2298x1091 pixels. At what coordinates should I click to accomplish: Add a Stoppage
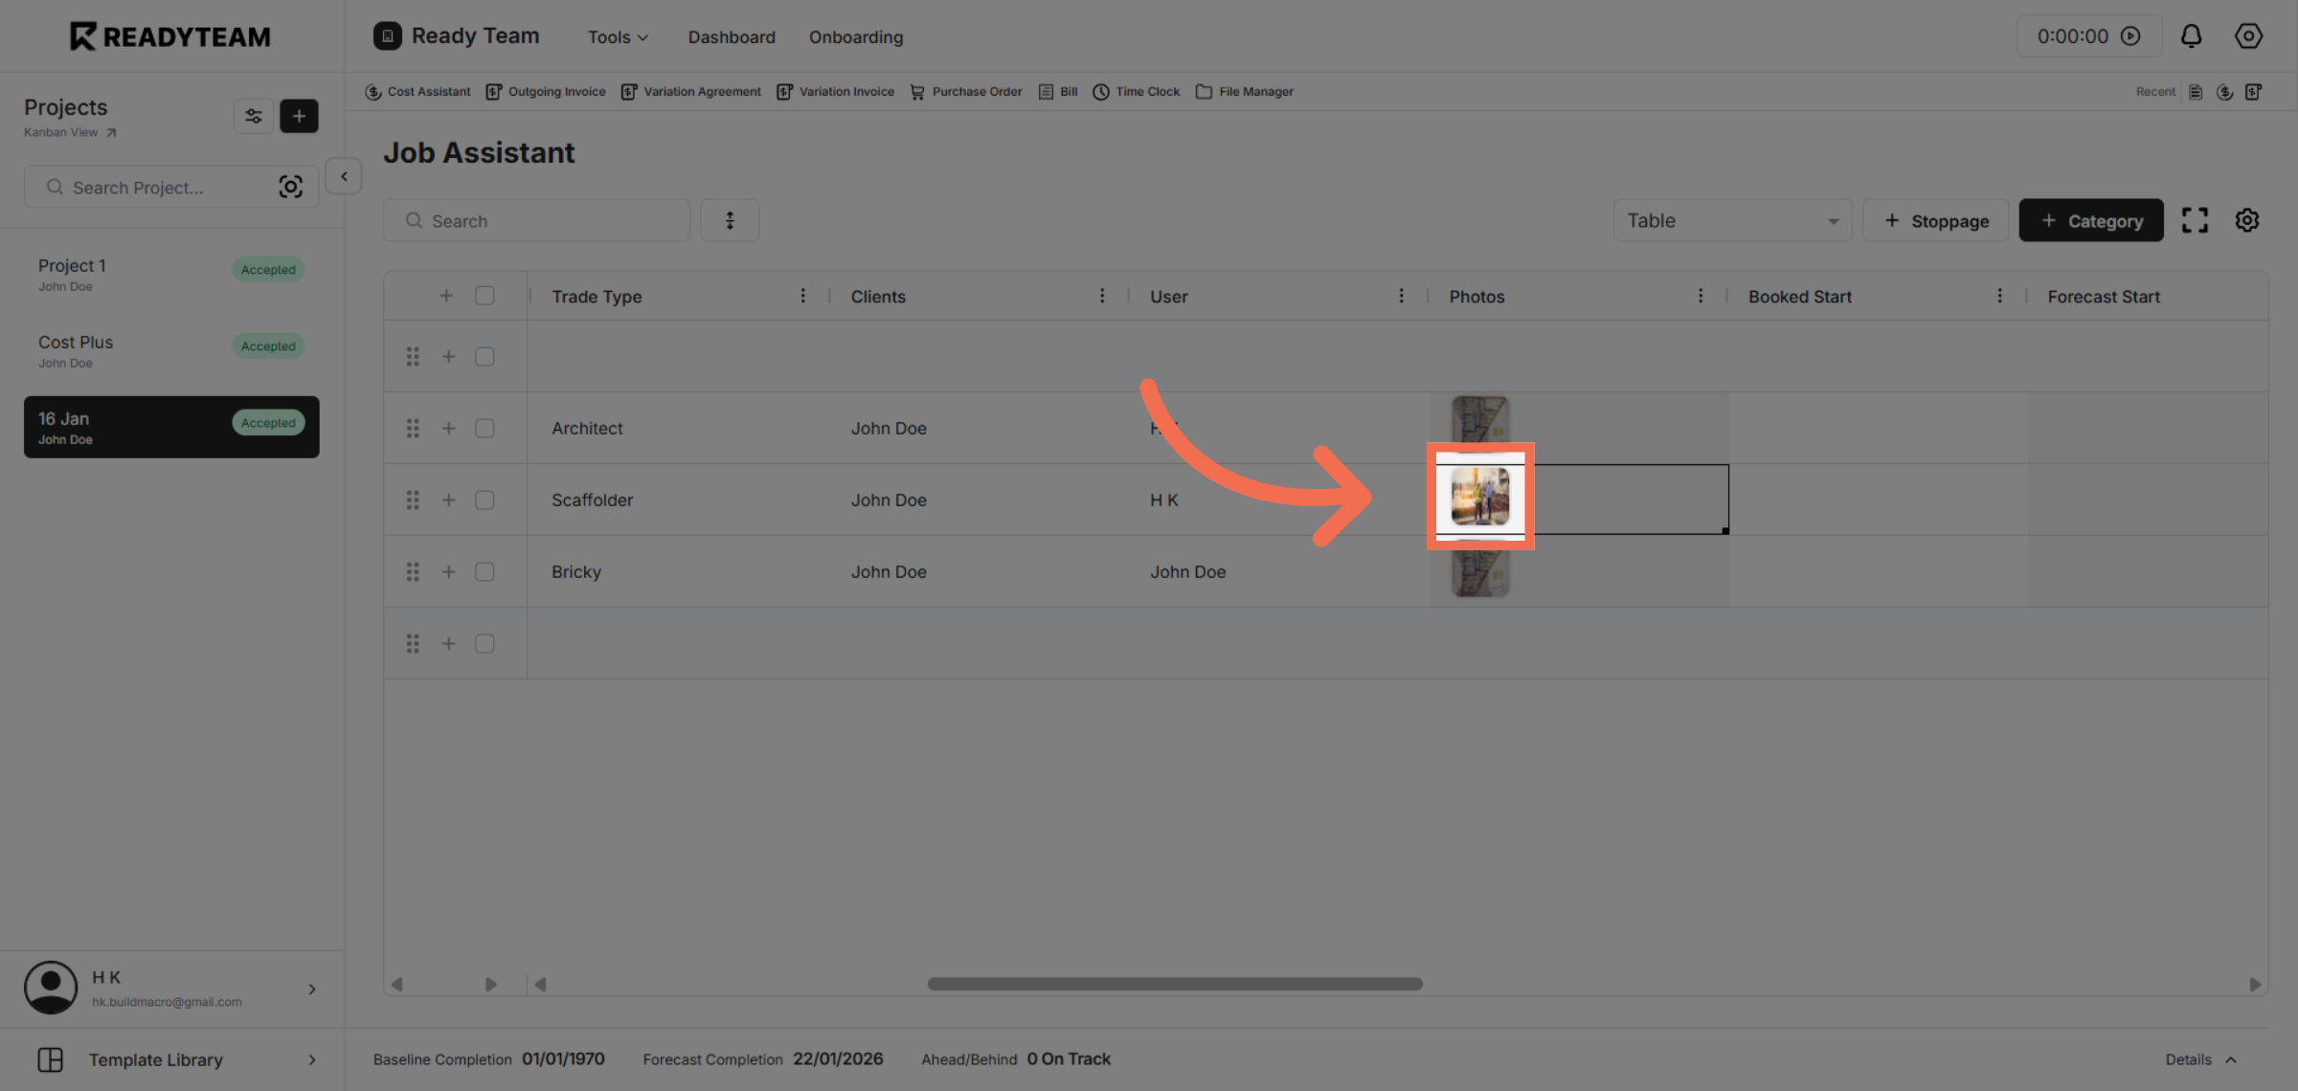(x=1935, y=219)
